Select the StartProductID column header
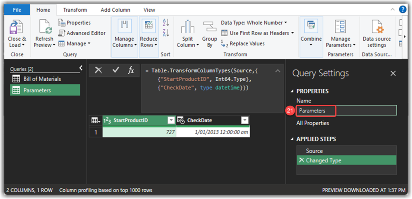The width and height of the screenshot is (412, 199). (x=139, y=120)
